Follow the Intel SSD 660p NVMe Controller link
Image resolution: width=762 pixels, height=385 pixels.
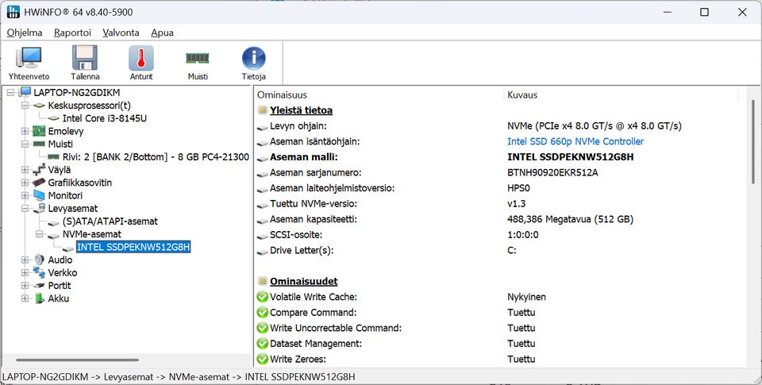point(575,141)
